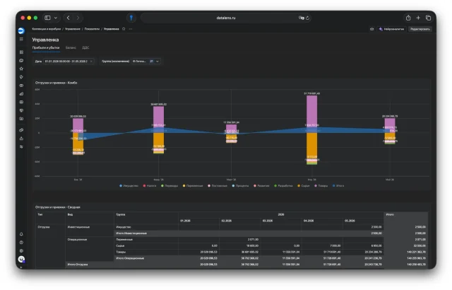
Task: Toggle Переводы series in chart legend
Action: point(169,186)
